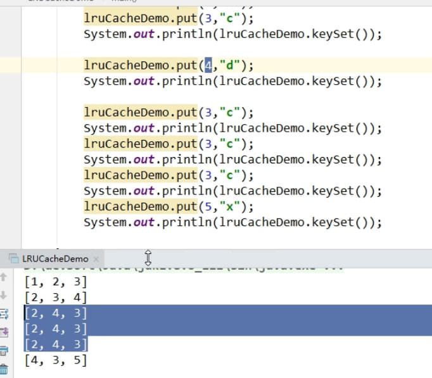Click the Up the Stack Trace arrow
This screenshot has height=378, width=432.
pyautogui.click(x=4, y=277)
